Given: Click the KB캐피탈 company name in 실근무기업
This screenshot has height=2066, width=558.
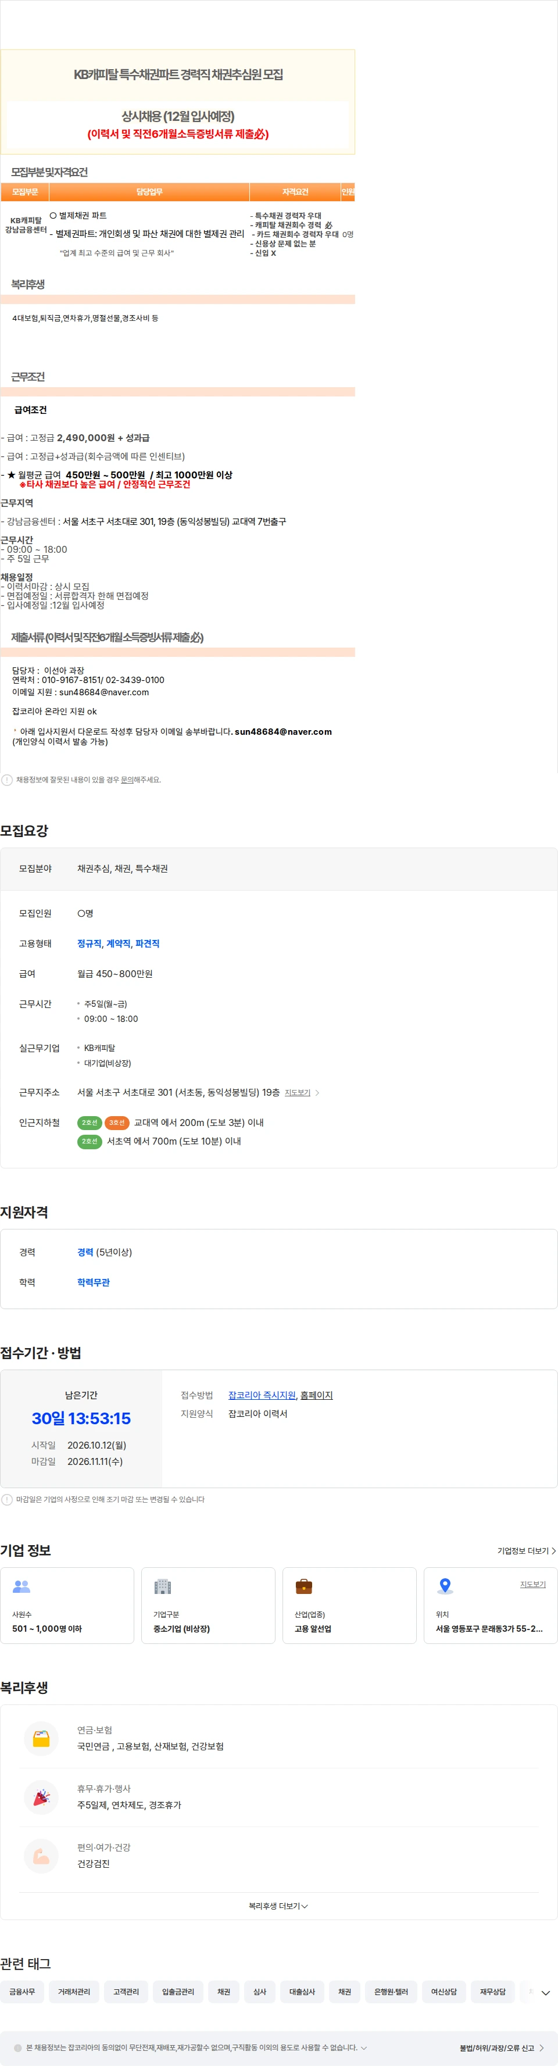Looking at the screenshot, I should [99, 1048].
